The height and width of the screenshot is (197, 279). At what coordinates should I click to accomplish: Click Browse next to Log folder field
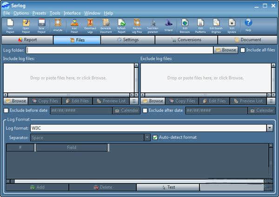pos(226,50)
